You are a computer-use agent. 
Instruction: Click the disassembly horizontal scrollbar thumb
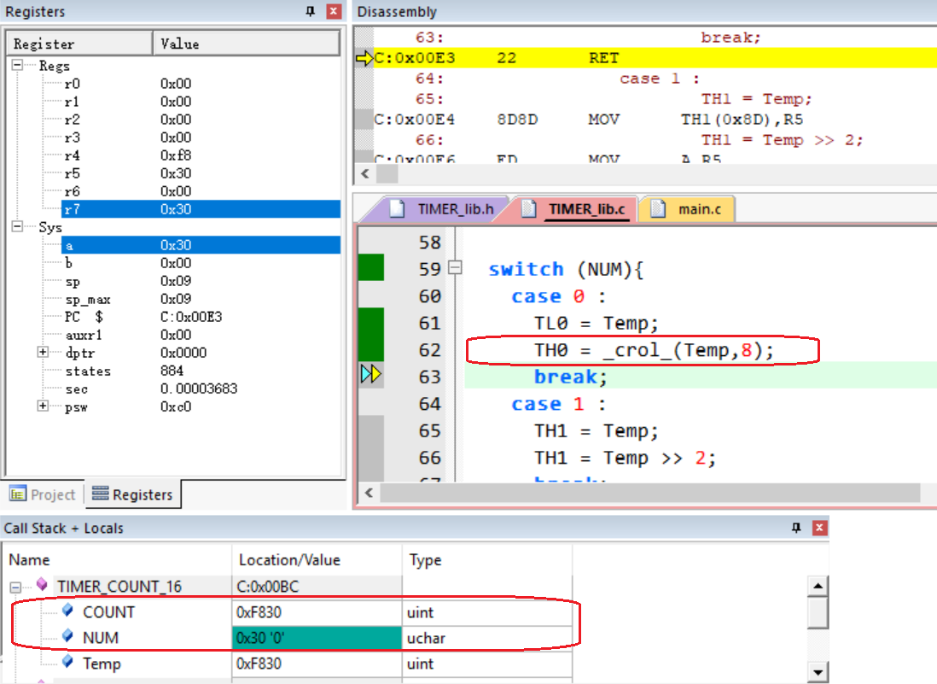pyautogui.click(x=387, y=174)
